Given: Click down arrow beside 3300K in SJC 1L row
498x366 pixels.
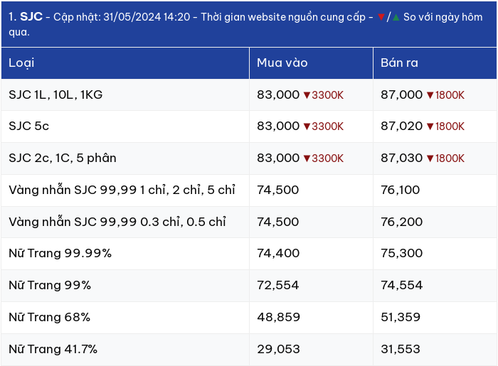Looking at the screenshot, I should point(307,95).
